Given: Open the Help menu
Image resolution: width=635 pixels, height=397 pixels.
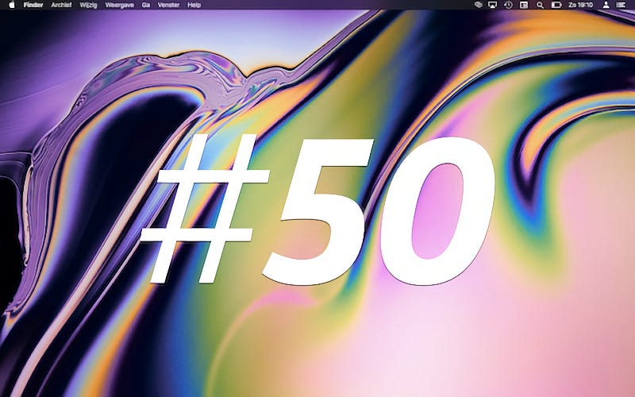Looking at the screenshot, I should [194, 5].
